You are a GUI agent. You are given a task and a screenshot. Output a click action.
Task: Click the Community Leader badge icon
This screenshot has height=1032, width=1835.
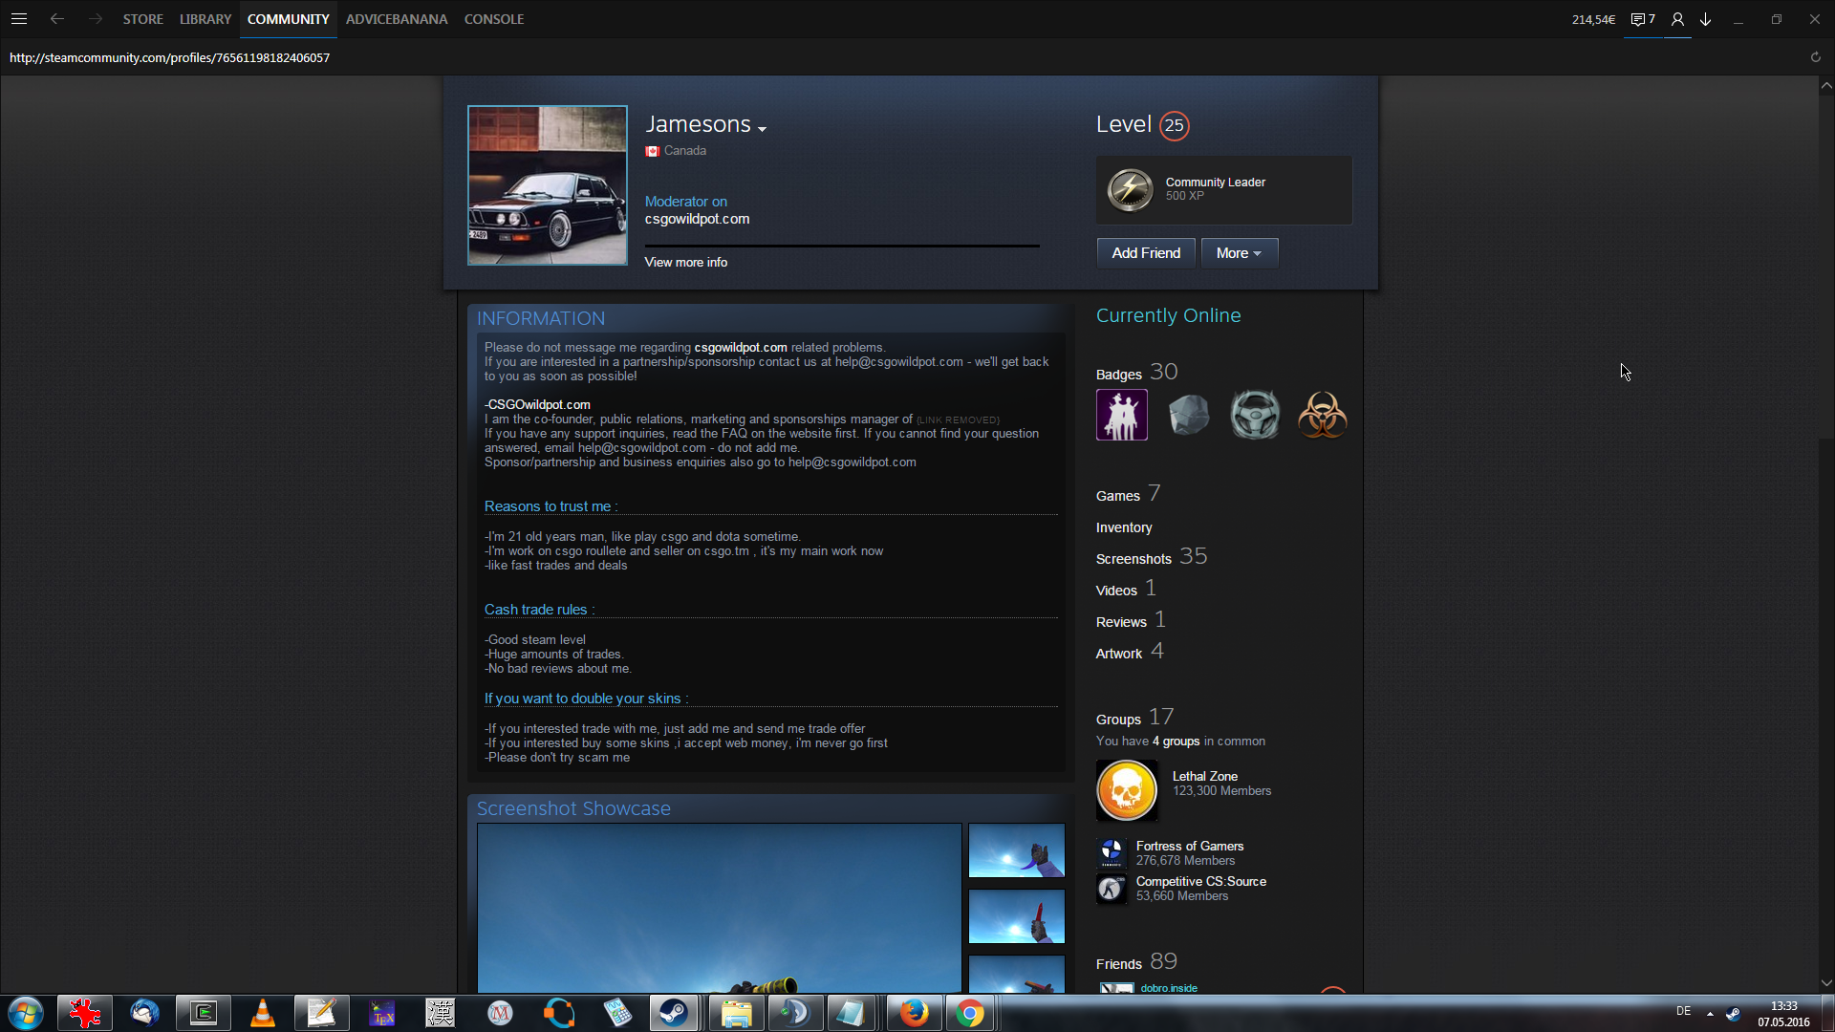[1130, 189]
